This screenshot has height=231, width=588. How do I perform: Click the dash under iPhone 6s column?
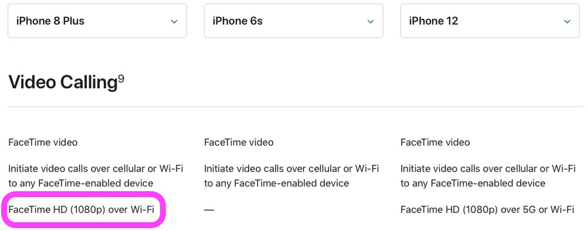click(x=209, y=210)
